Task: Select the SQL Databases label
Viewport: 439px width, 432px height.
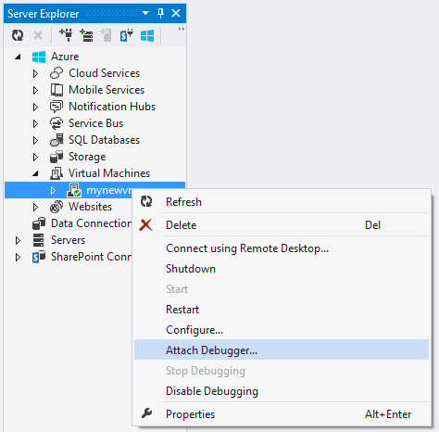Action: (x=104, y=140)
